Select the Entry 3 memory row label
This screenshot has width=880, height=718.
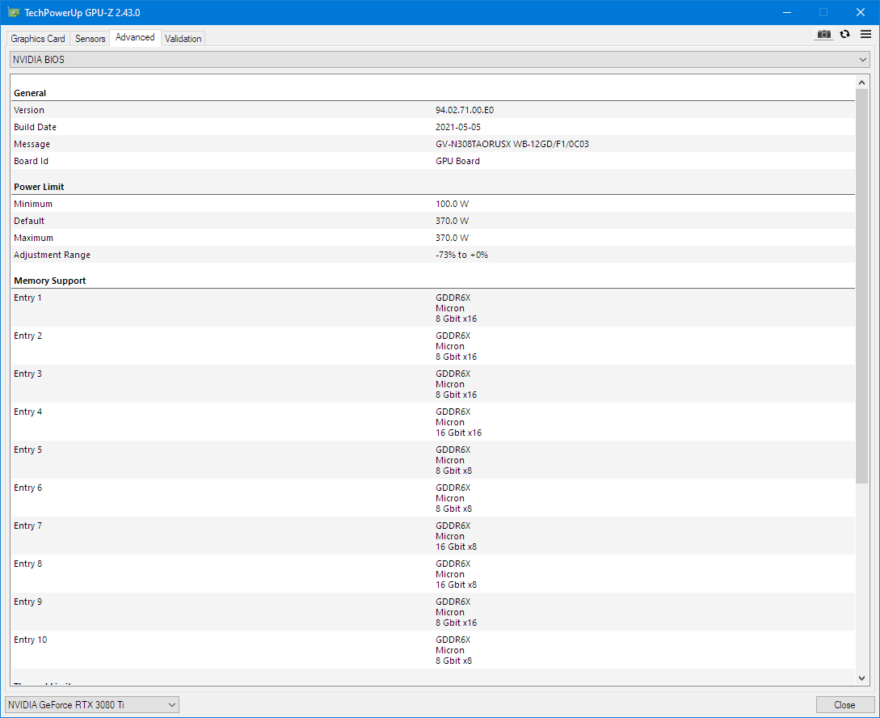(x=28, y=374)
